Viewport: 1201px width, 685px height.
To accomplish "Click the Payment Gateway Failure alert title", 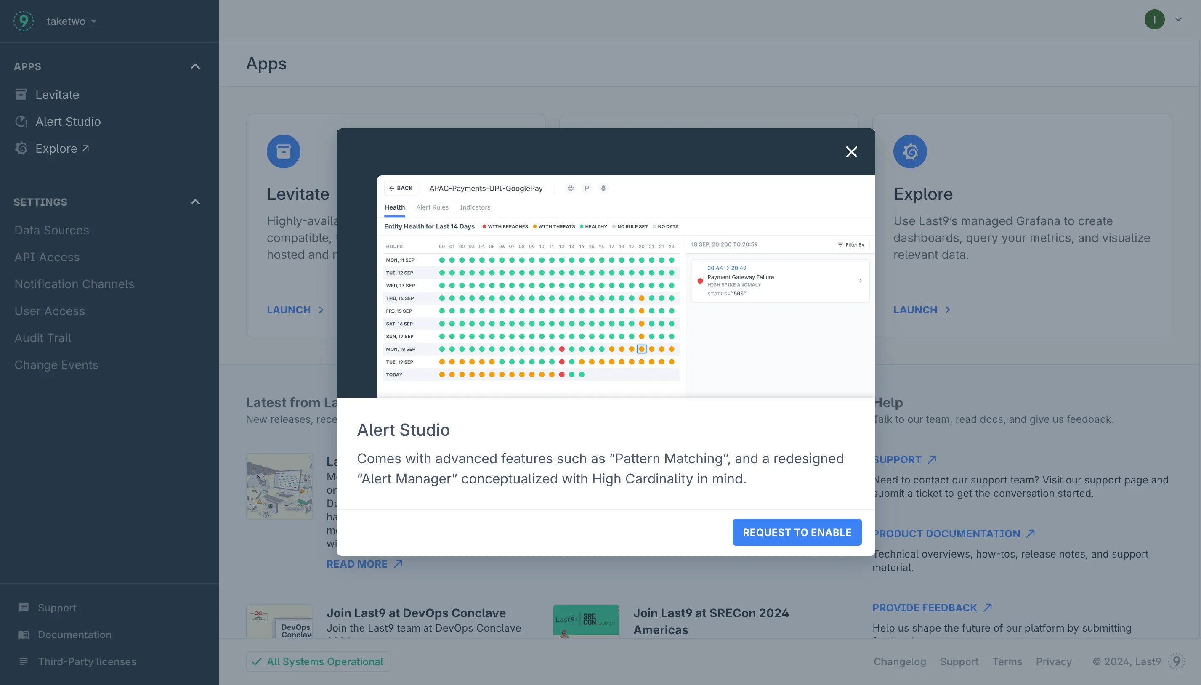I will [741, 277].
